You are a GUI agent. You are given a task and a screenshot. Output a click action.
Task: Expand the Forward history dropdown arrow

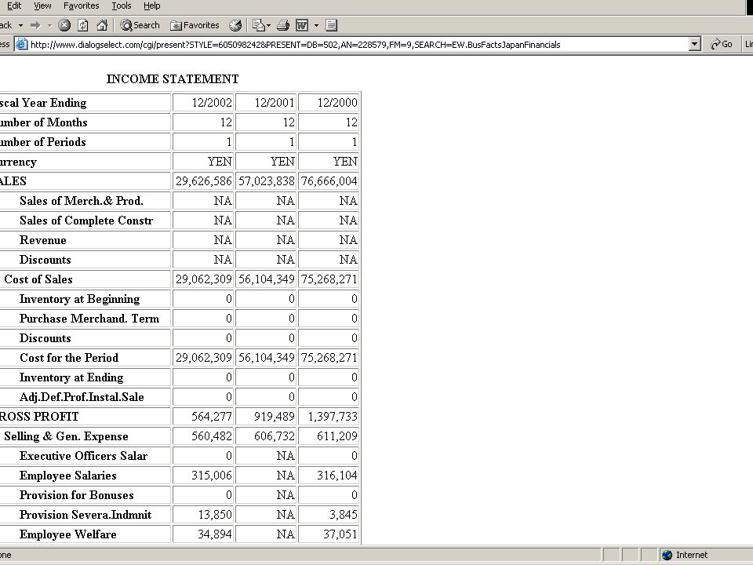click(x=49, y=25)
